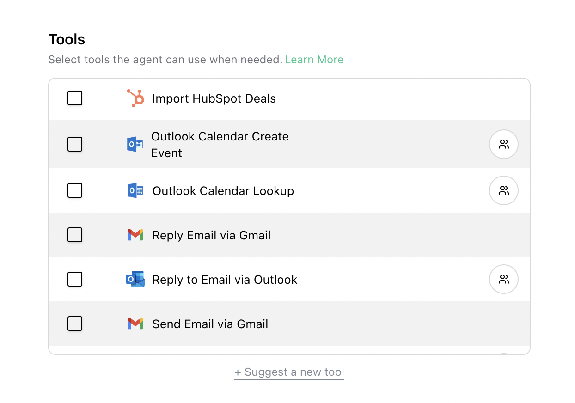Click the Gmail icon beside Send Email

coord(135,324)
